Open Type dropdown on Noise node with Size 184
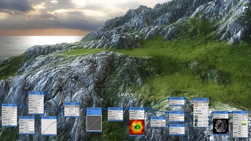The width and height of the screenshot is (251, 141). point(40,96)
